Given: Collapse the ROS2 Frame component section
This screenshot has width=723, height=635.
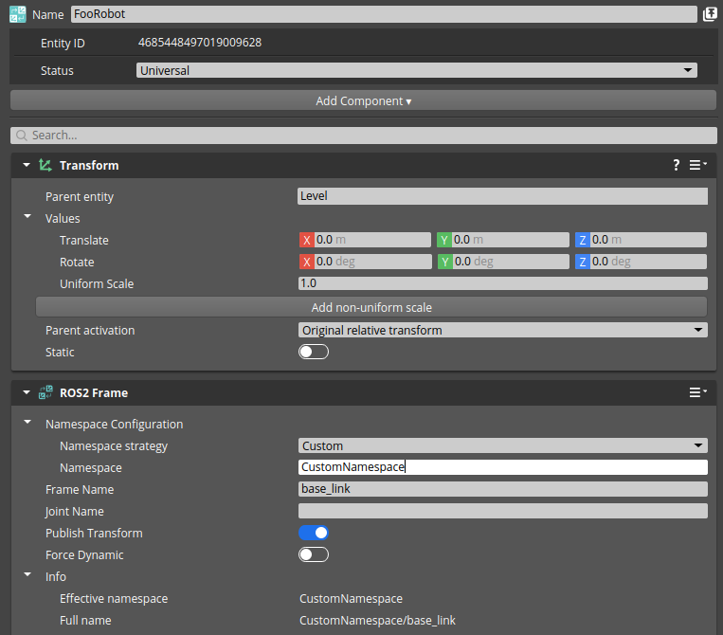Looking at the screenshot, I should pos(27,392).
